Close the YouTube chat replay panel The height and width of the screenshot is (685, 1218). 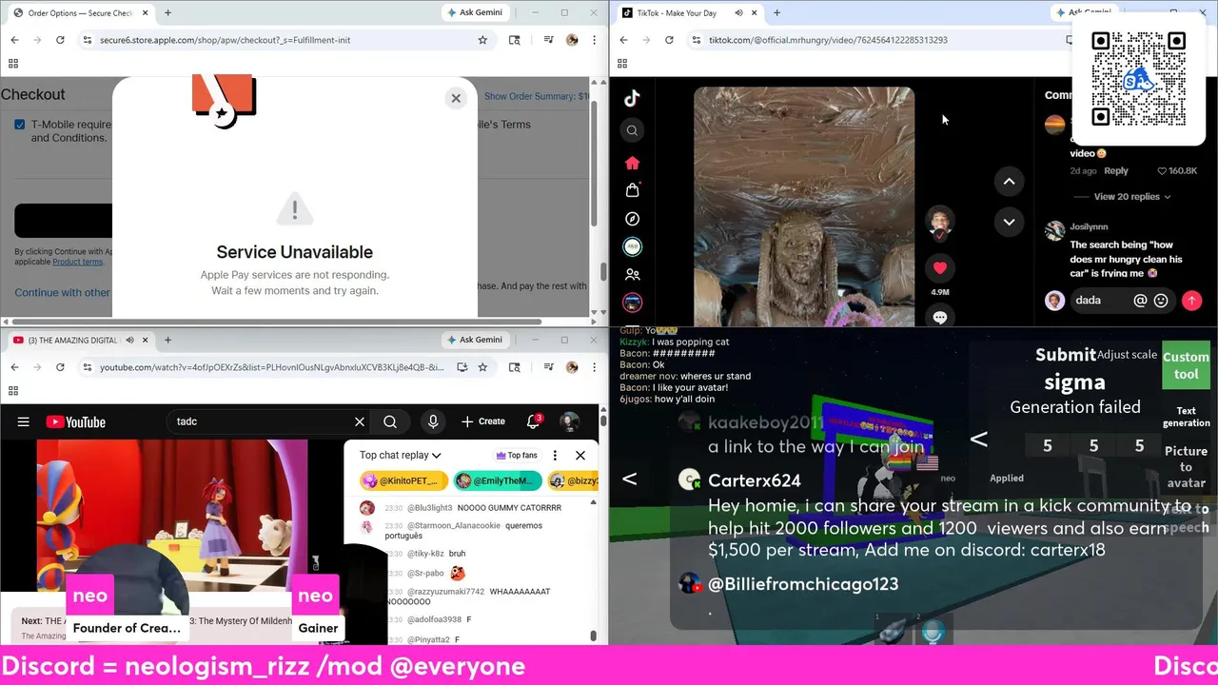tap(580, 455)
